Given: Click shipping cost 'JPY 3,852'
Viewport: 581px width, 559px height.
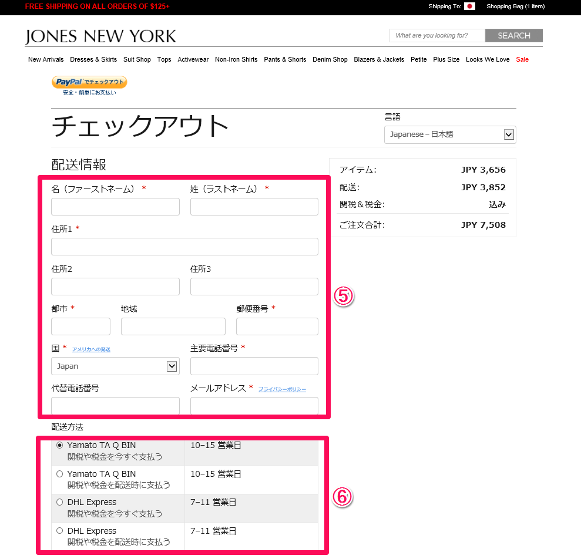Looking at the screenshot, I should [x=483, y=187].
